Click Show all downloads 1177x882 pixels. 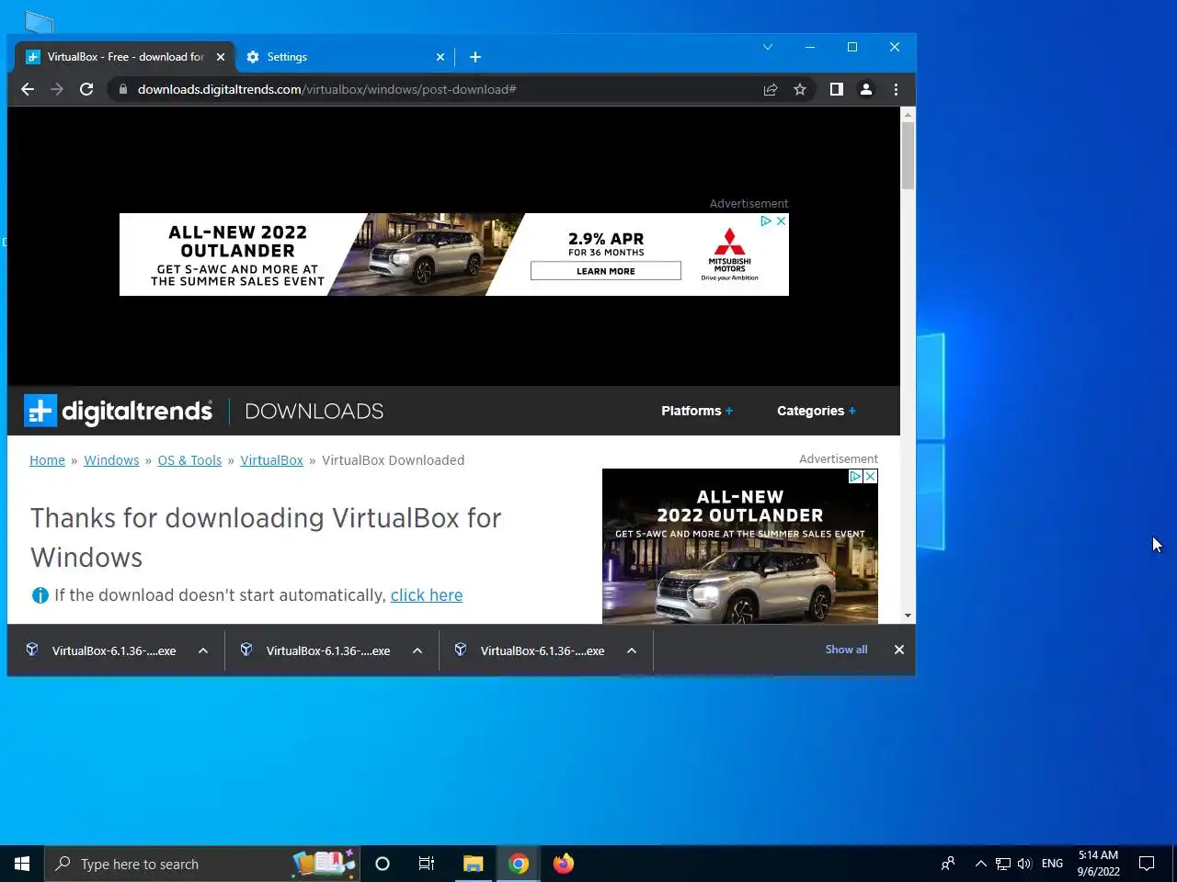point(846,650)
